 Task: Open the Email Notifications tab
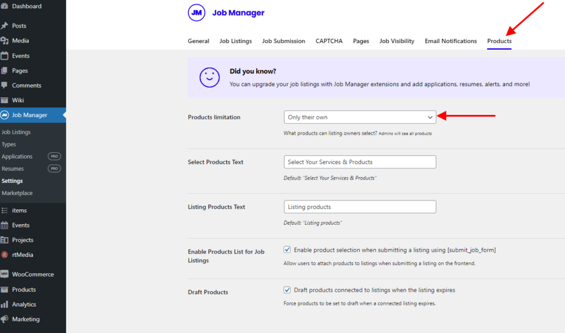tap(450, 41)
